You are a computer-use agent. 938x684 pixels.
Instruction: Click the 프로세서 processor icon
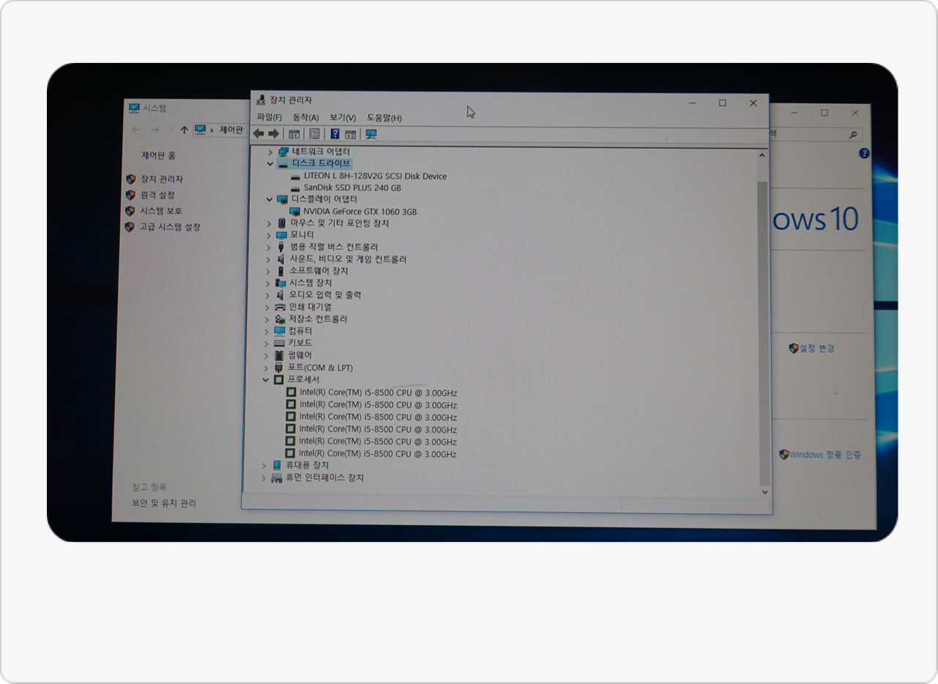278,380
